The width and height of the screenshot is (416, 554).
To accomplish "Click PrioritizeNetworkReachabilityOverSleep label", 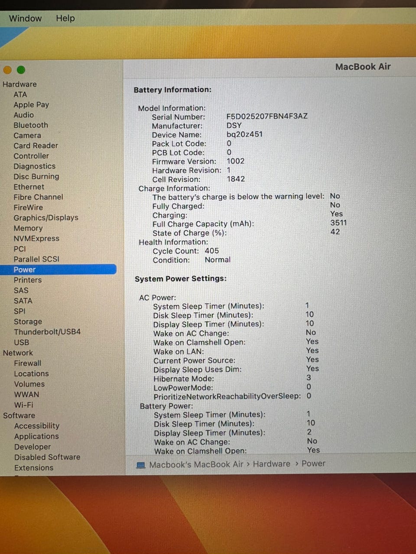I will [x=227, y=396].
